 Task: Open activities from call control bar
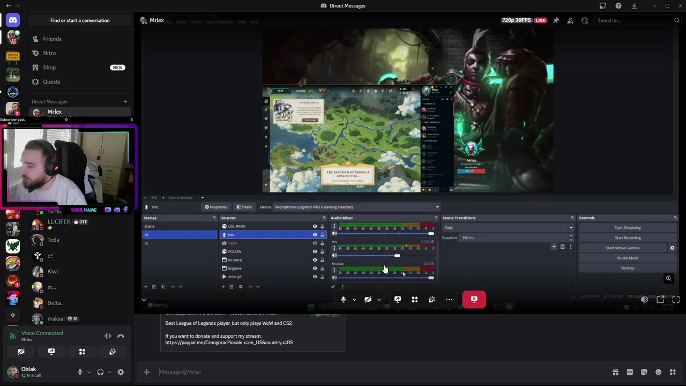pyautogui.click(x=415, y=300)
